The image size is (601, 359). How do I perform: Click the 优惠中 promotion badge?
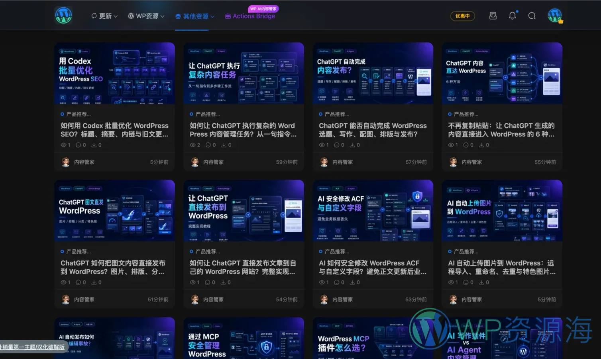462,16
